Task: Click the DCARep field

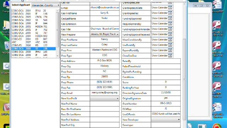Action: click(x=166, y=109)
